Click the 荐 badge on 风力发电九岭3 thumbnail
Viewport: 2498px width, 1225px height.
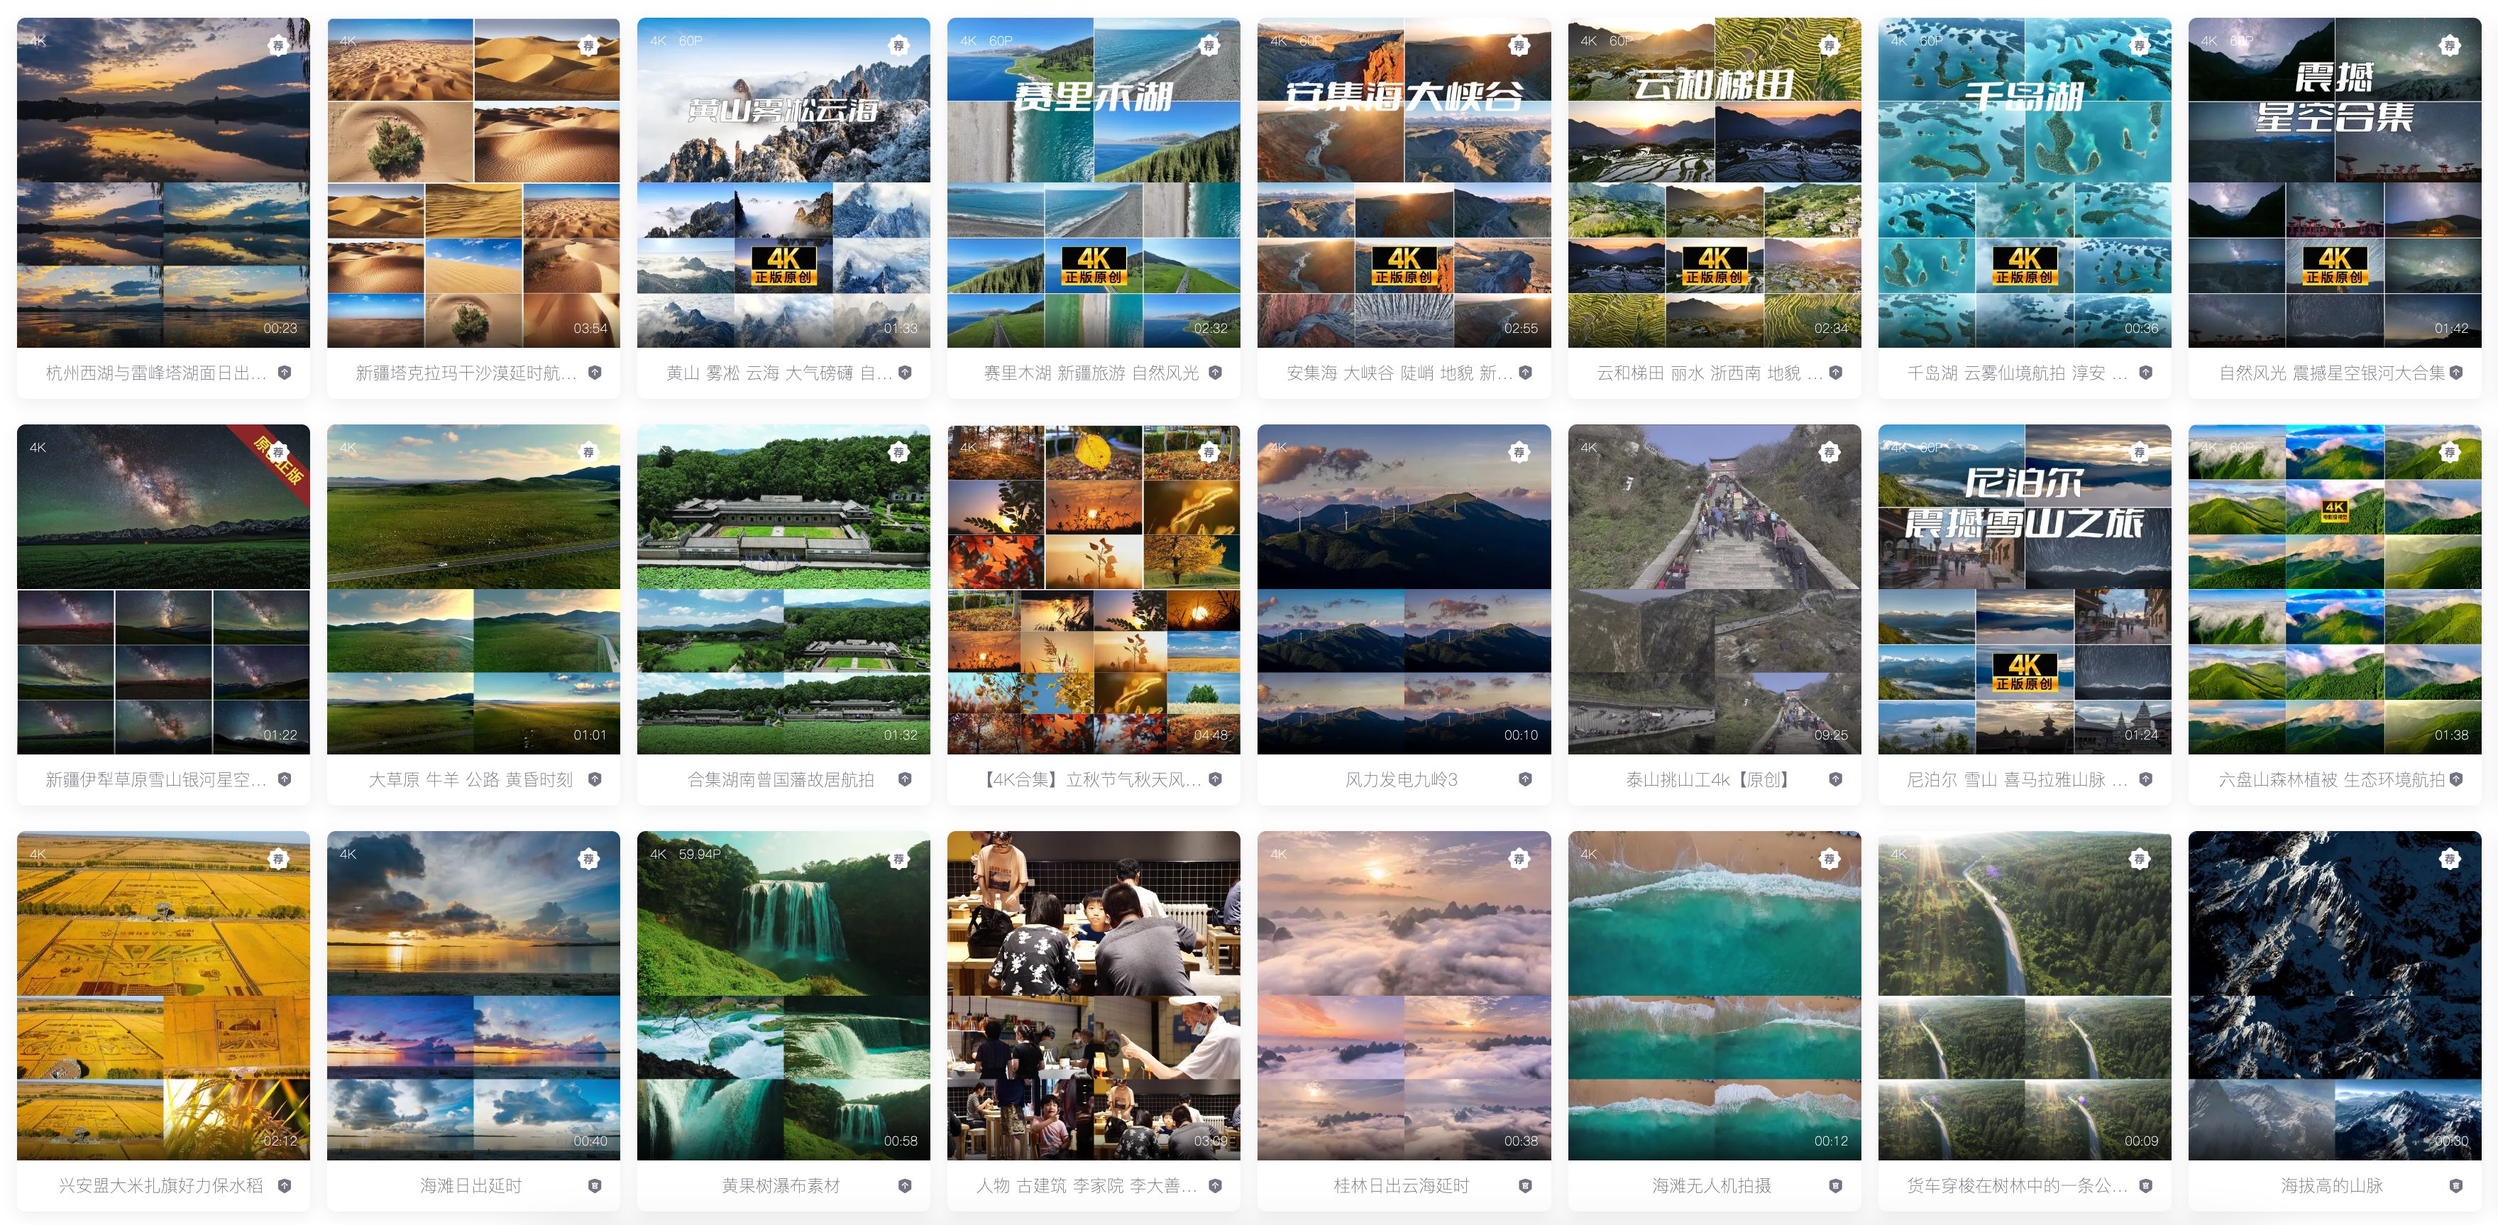[x=1519, y=452]
